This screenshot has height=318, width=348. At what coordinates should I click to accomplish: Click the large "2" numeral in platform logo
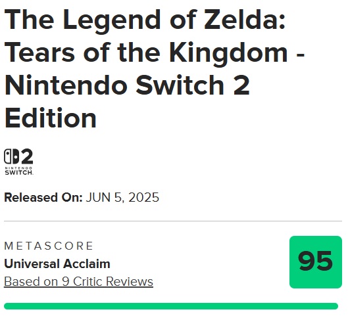point(27,156)
